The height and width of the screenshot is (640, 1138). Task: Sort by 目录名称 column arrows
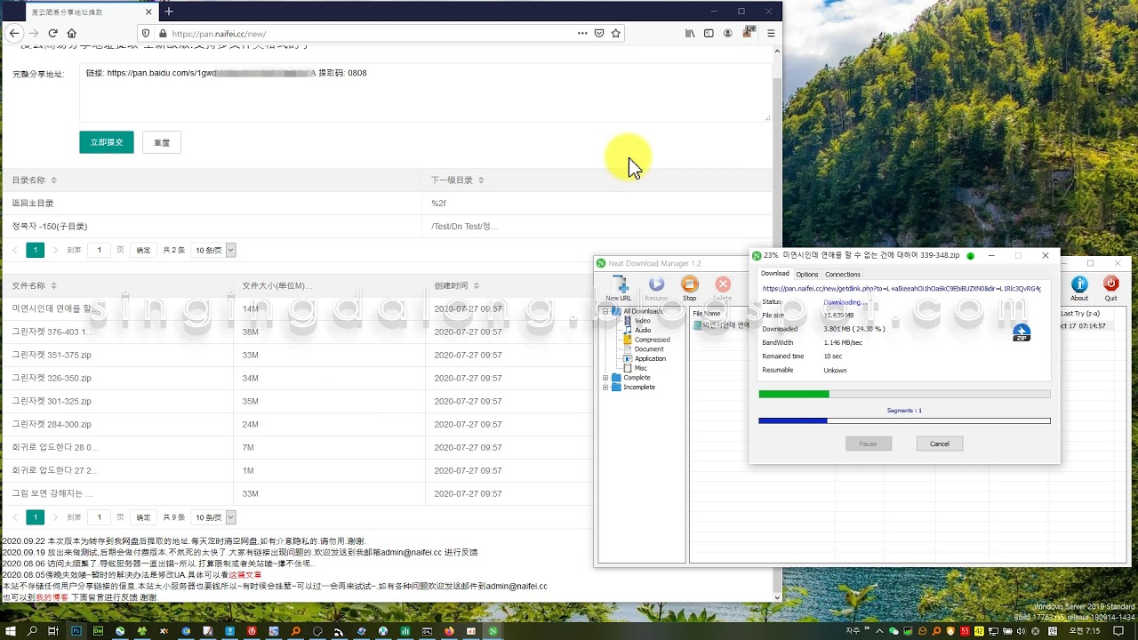[53, 180]
